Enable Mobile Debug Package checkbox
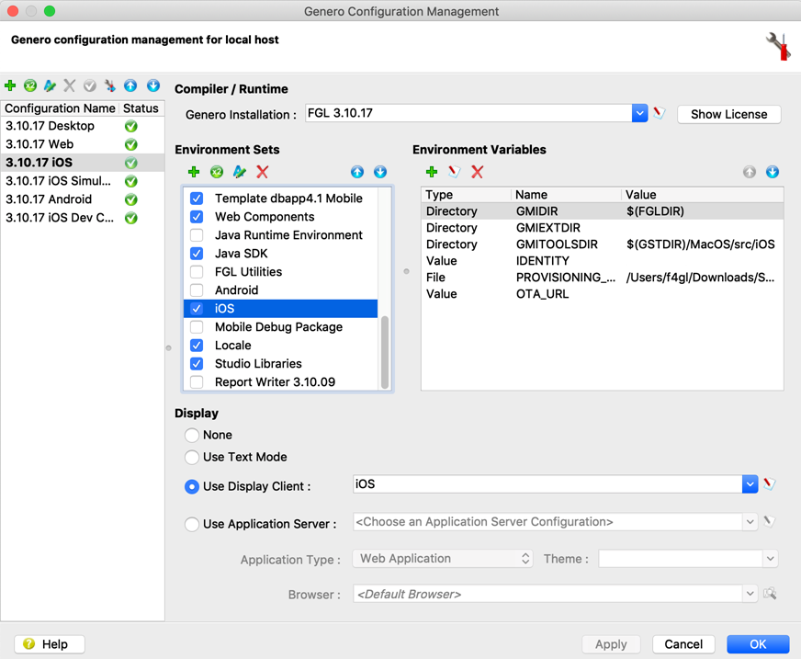The height and width of the screenshot is (659, 801). pyautogui.click(x=197, y=327)
